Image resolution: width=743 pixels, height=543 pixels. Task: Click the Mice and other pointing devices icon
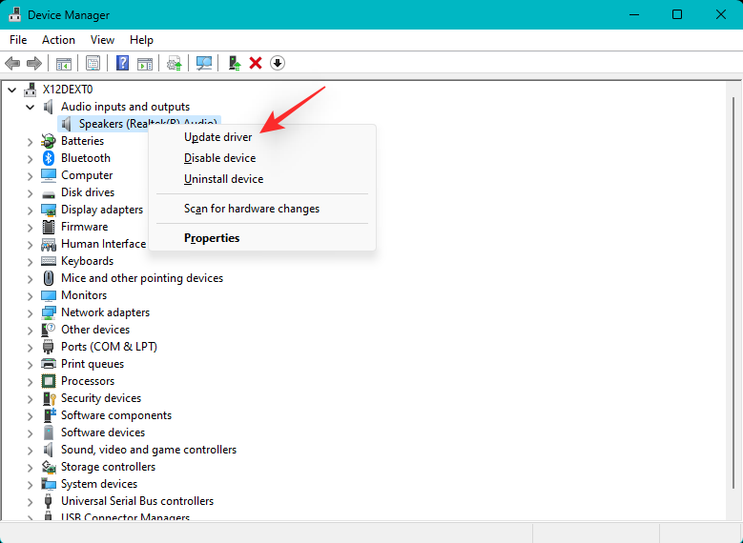point(49,278)
